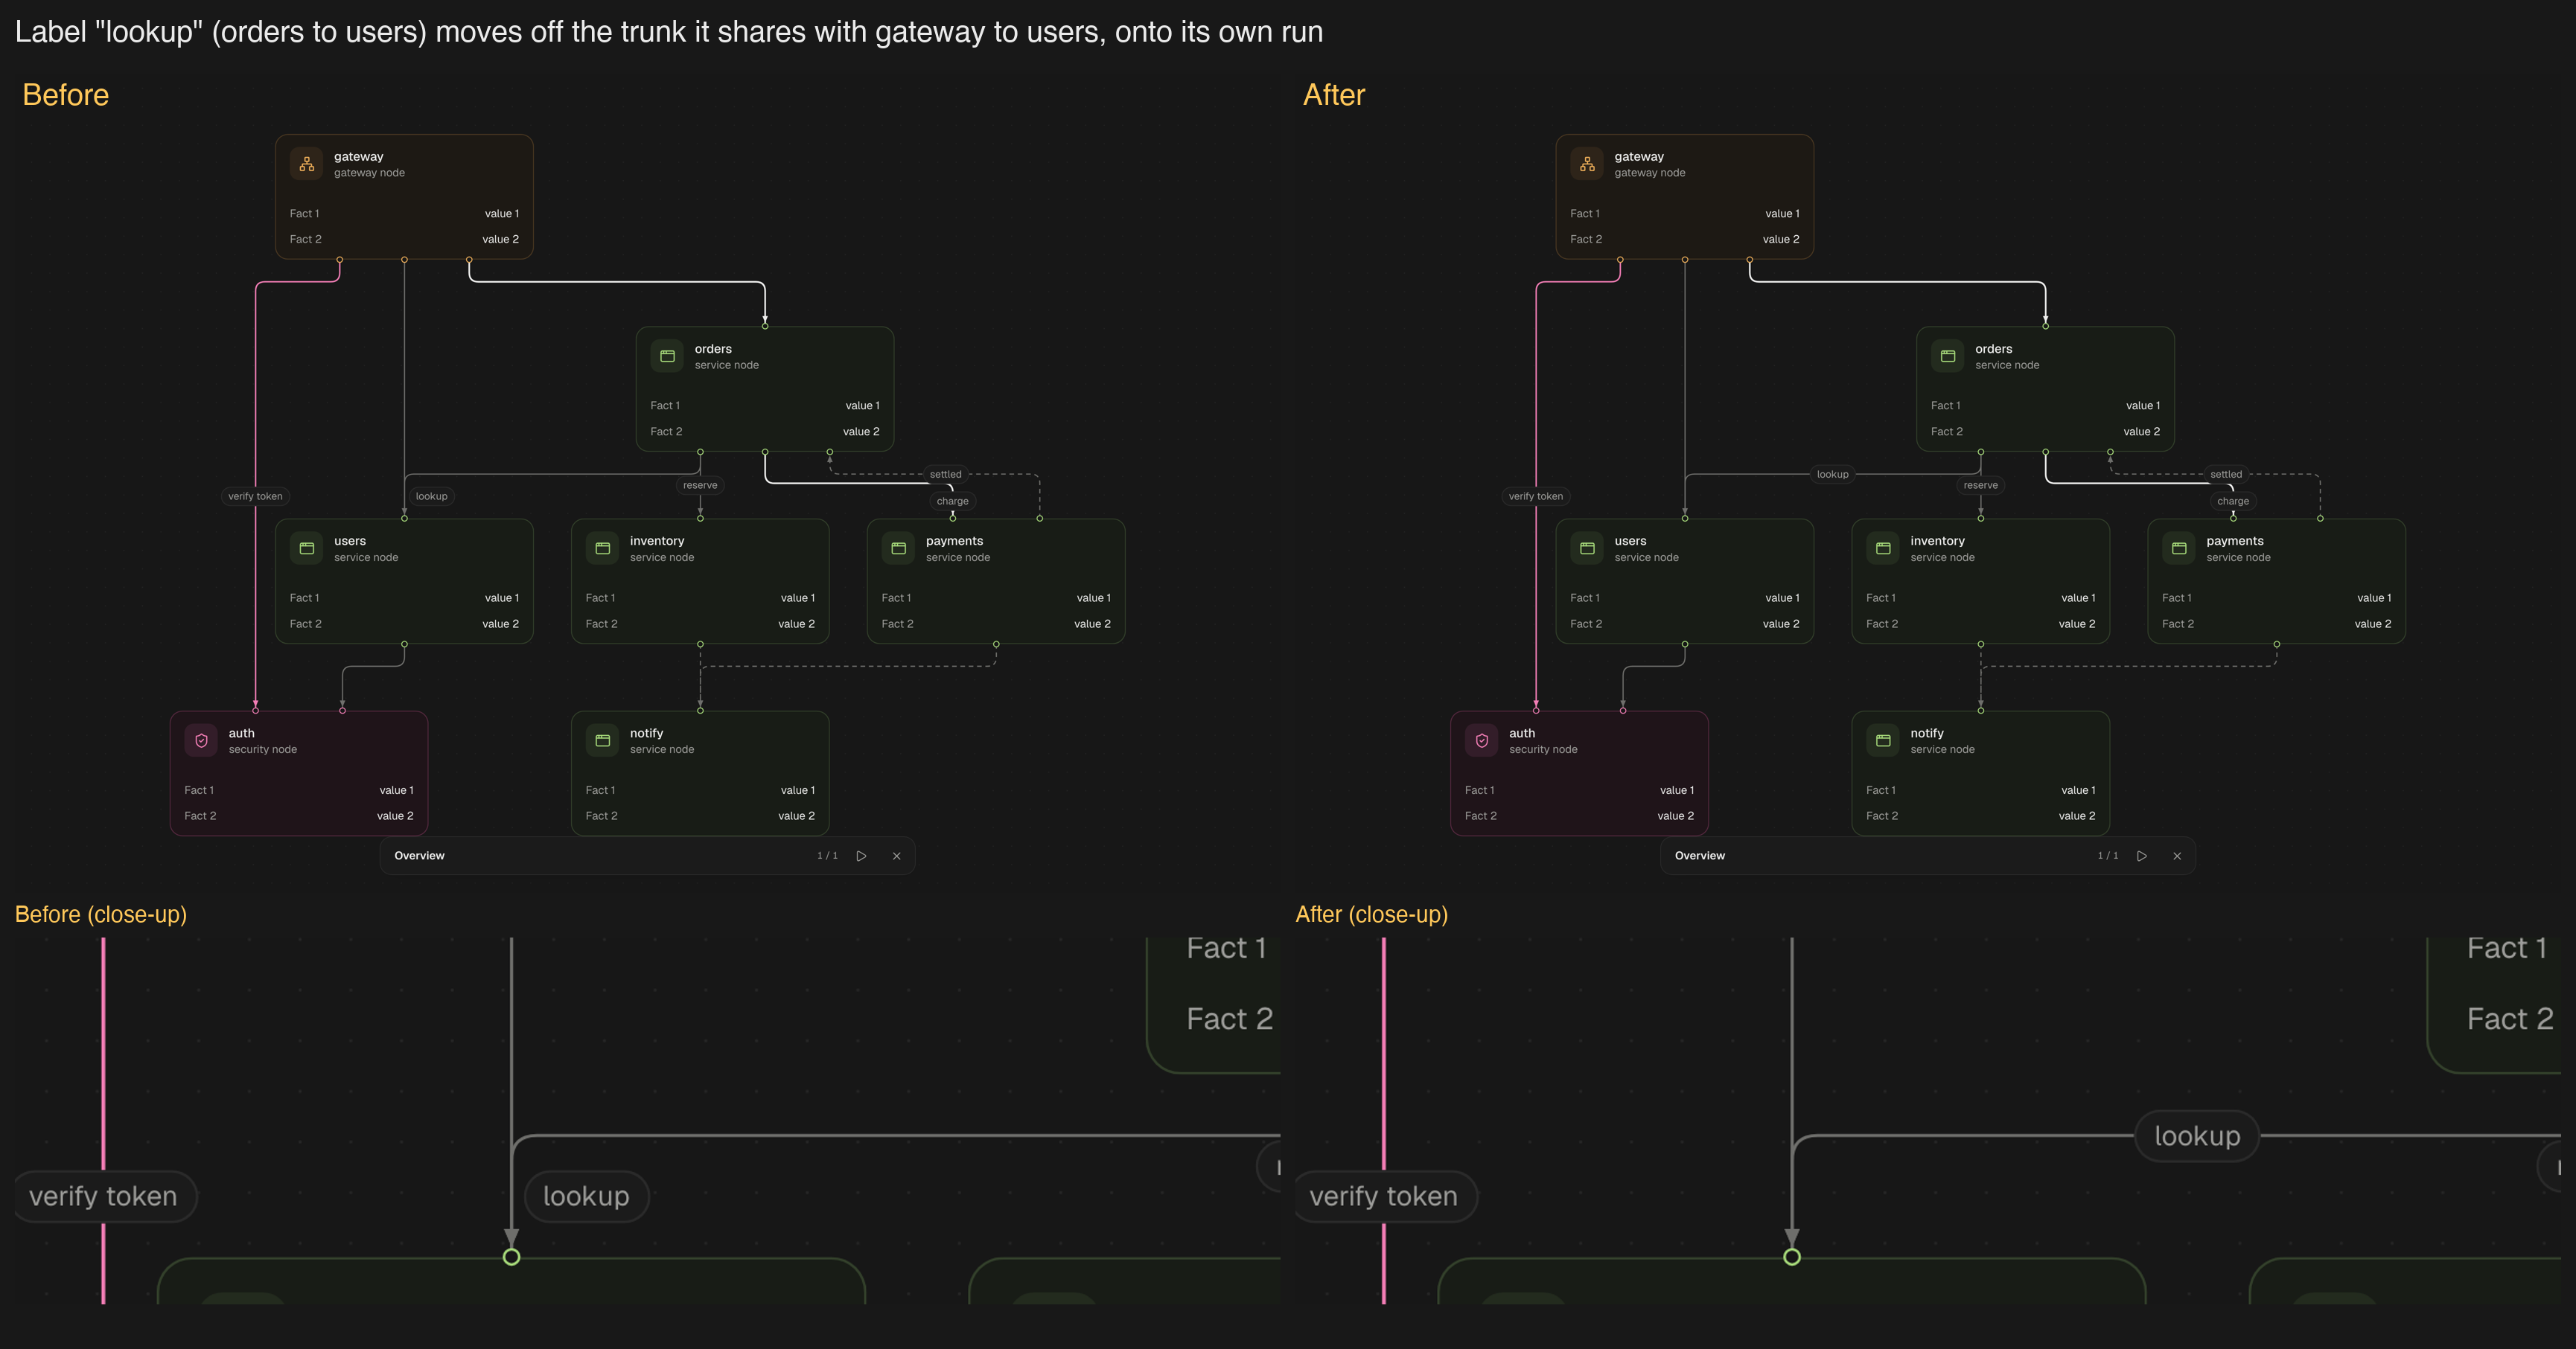Click the 'orders' node title in After diagram
The width and height of the screenshot is (2576, 1349).
(x=1994, y=349)
